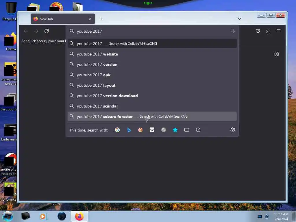This screenshot has height=222, width=296.
Task: Click the Firefox reload page button
Action: tap(47, 31)
